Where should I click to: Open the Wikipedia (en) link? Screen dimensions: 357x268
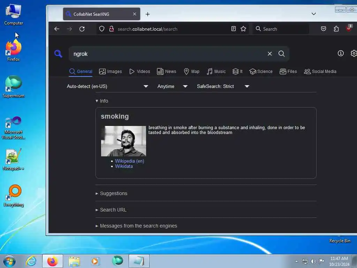coord(129,161)
